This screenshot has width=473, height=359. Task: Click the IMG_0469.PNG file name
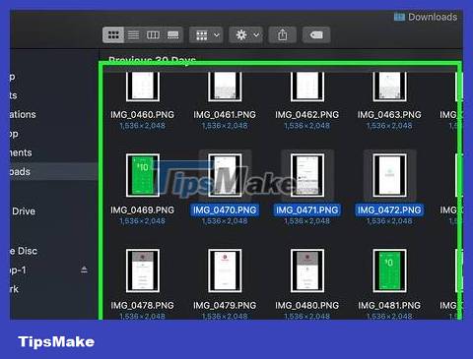pyautogui.click(x=142, y=210)
